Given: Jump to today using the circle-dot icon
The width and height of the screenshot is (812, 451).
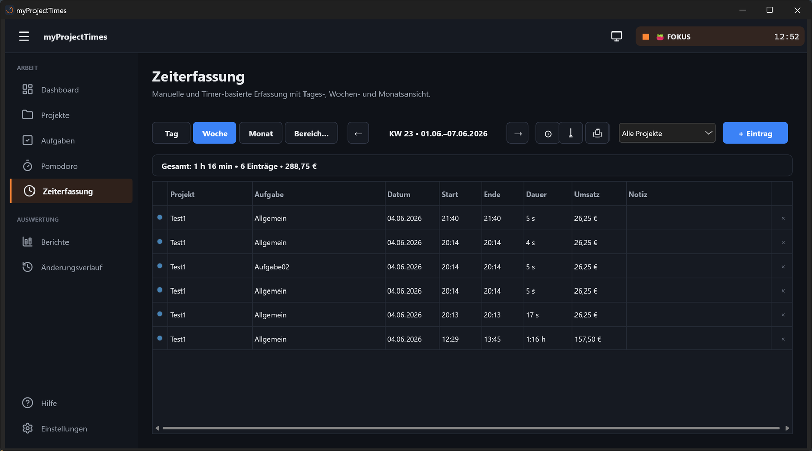Looking at the screenshot, I should click(548, 134).
